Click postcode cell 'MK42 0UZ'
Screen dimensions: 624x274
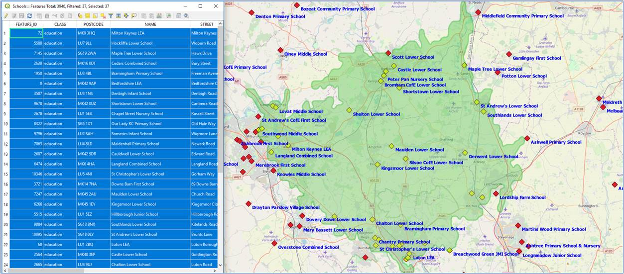pos(93,103)
